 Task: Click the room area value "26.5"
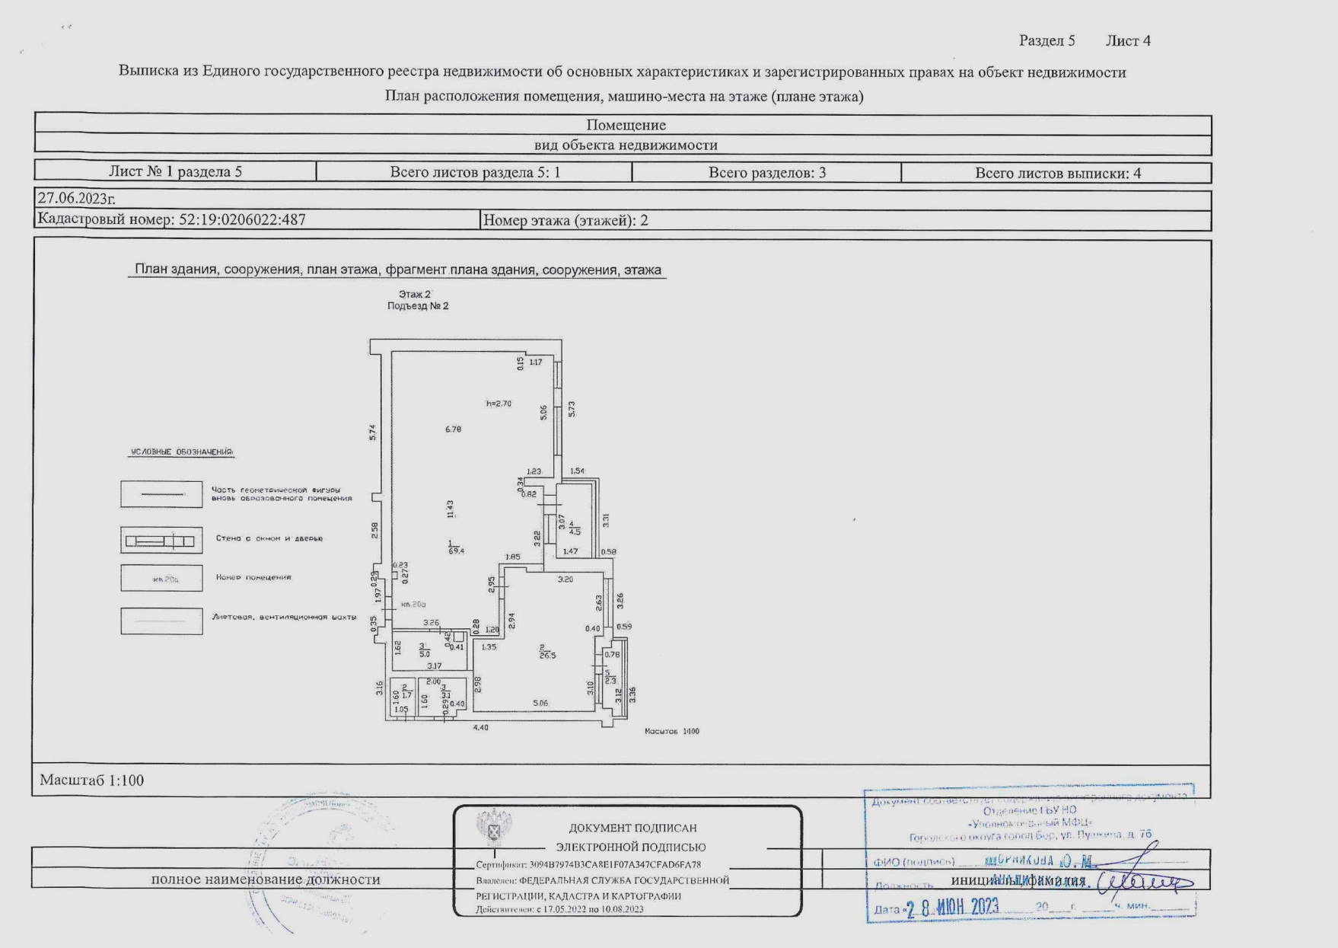(547, 656)
